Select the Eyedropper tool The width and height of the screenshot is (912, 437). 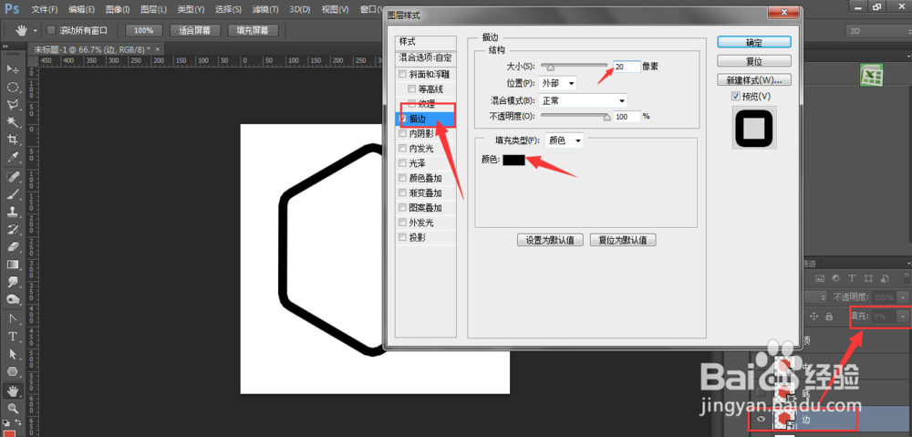click(x=12, y=158)
